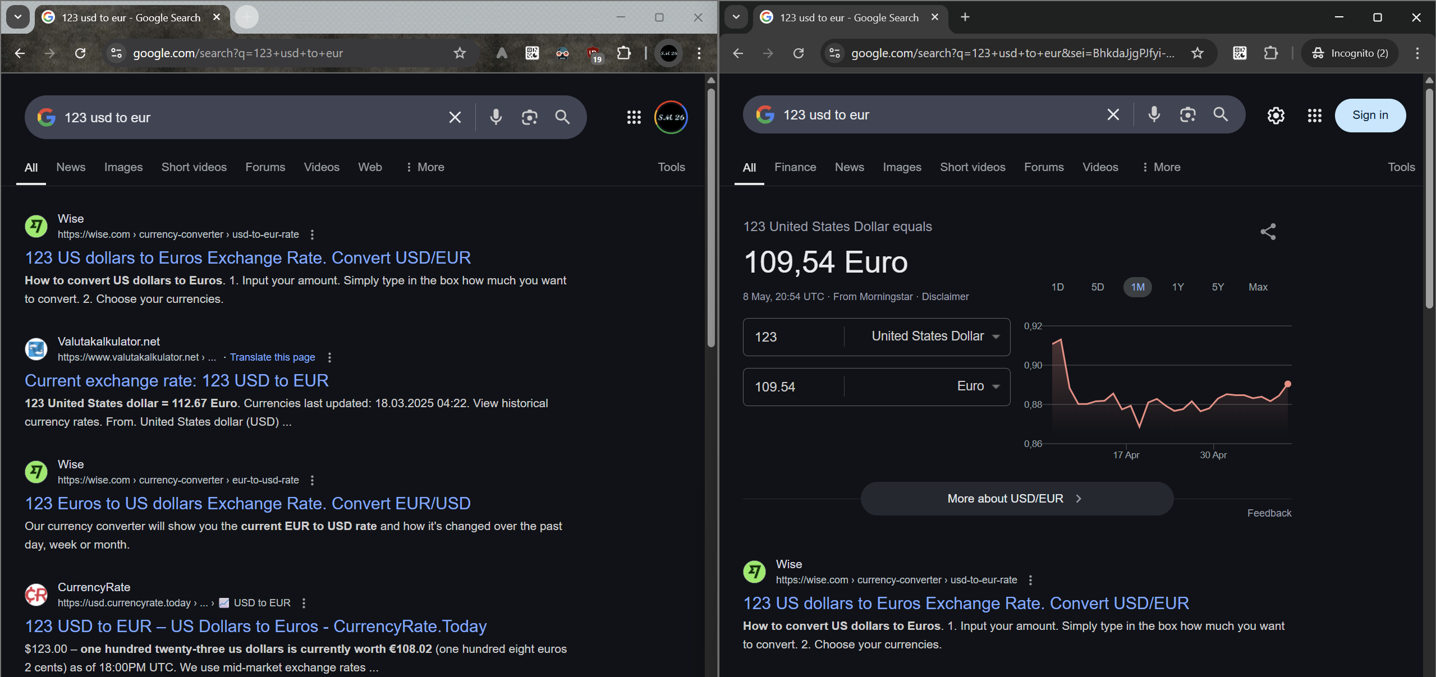Clear the search query with the X icon
Screen dimensions: 1436x677
[454, 117]
